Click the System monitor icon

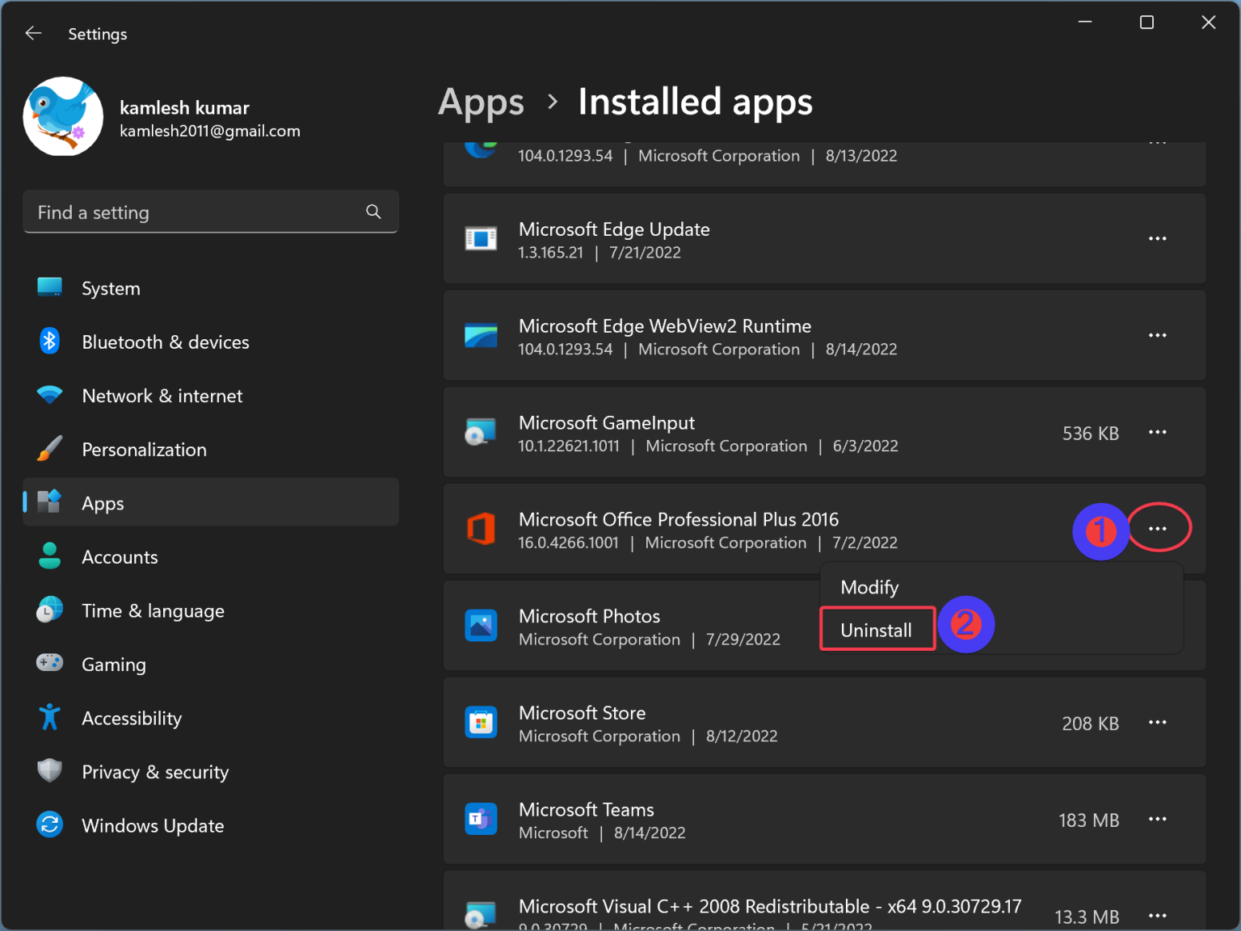point(49,287)
